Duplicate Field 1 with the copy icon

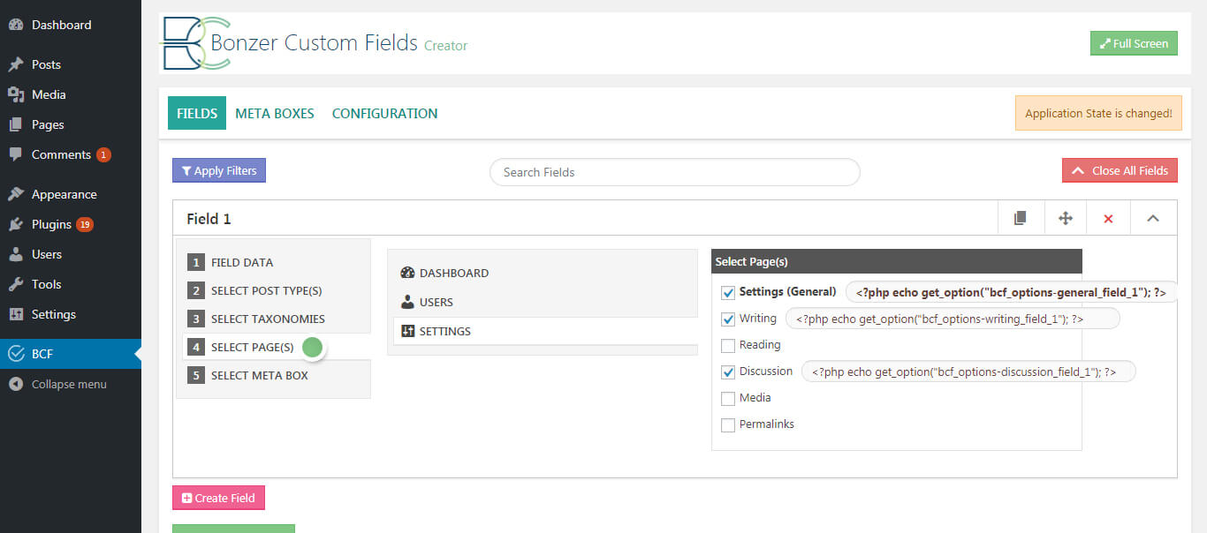pyautogui.click(x=1021, y=218)
